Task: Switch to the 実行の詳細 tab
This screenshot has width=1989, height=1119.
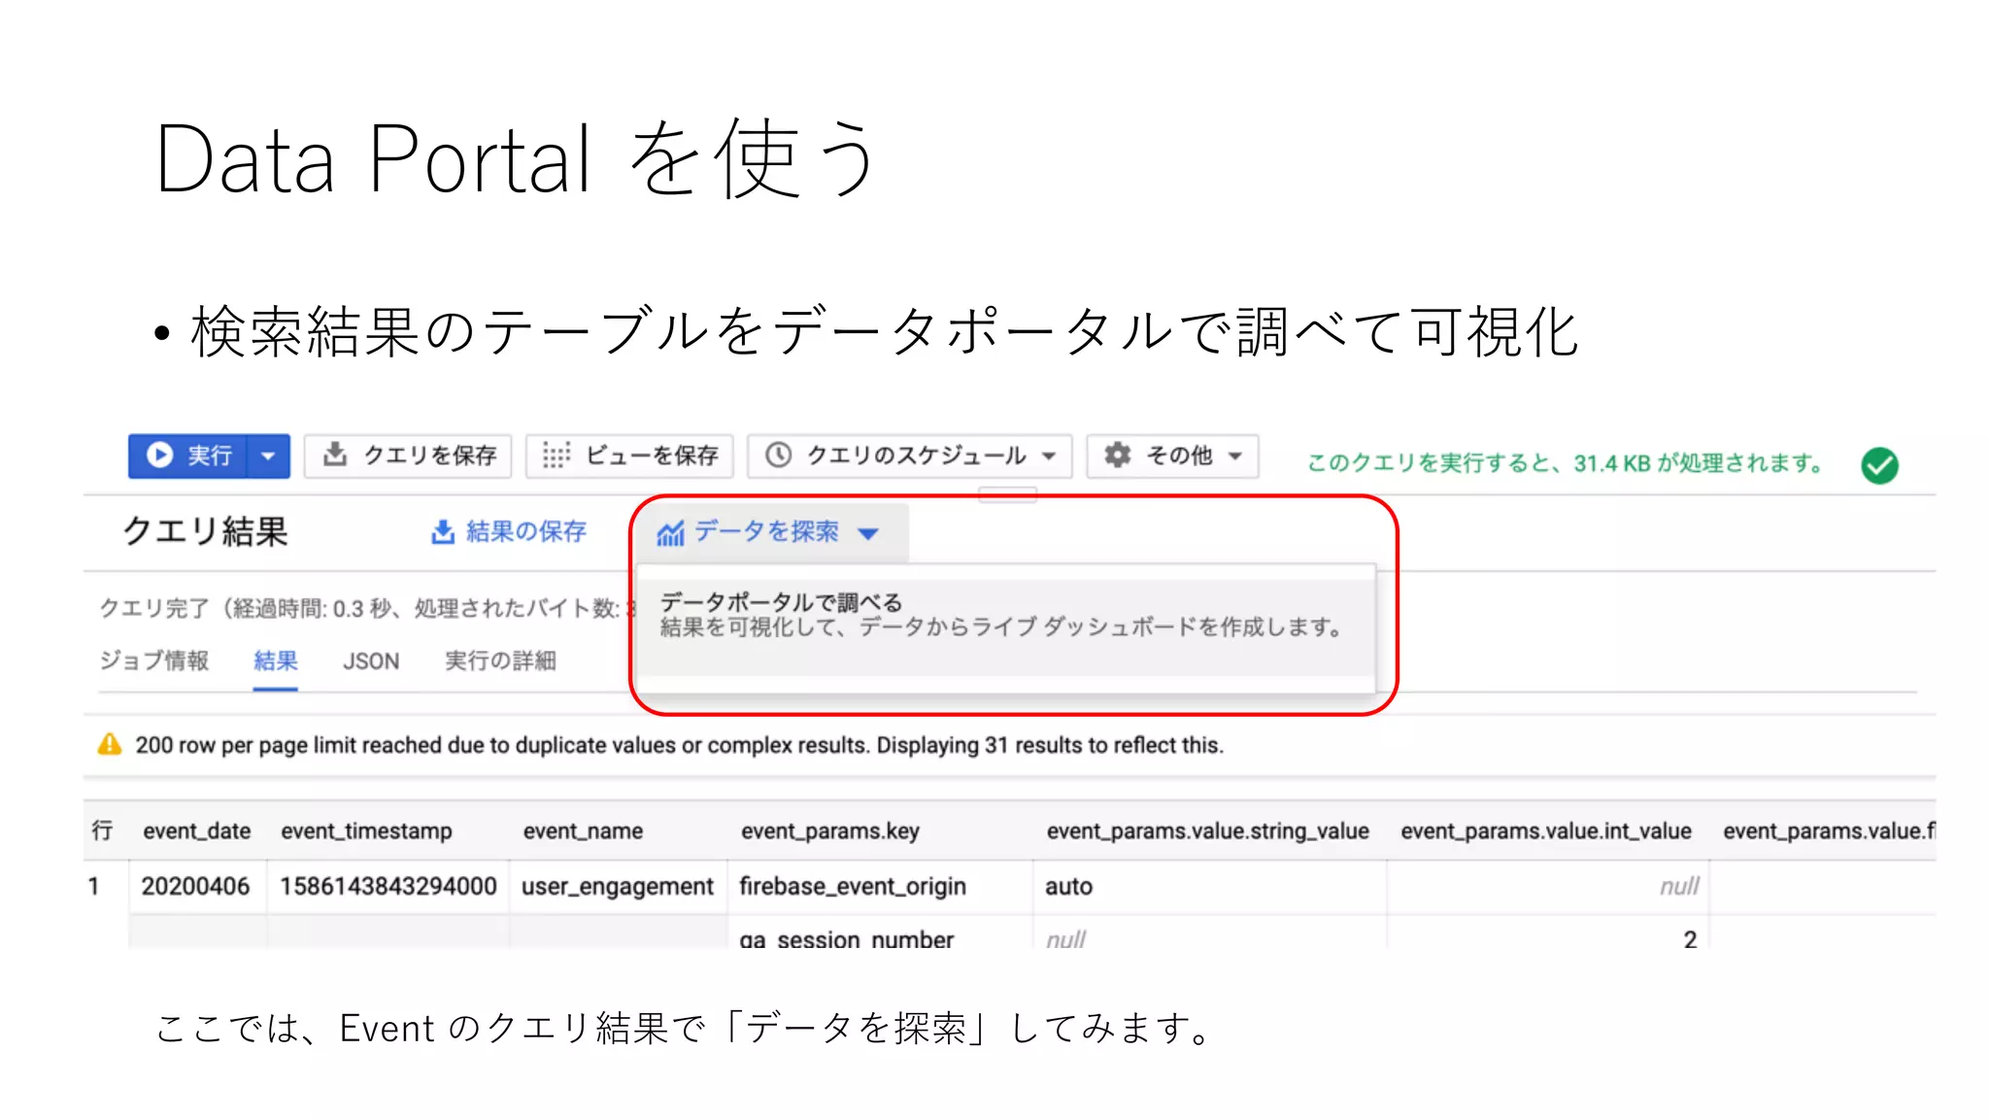Action: 500,661
